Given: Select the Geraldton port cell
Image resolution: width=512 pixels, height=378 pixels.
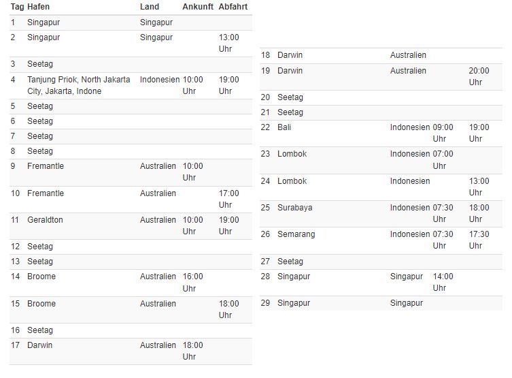Looking at the screenshot, I should [45, 220].
